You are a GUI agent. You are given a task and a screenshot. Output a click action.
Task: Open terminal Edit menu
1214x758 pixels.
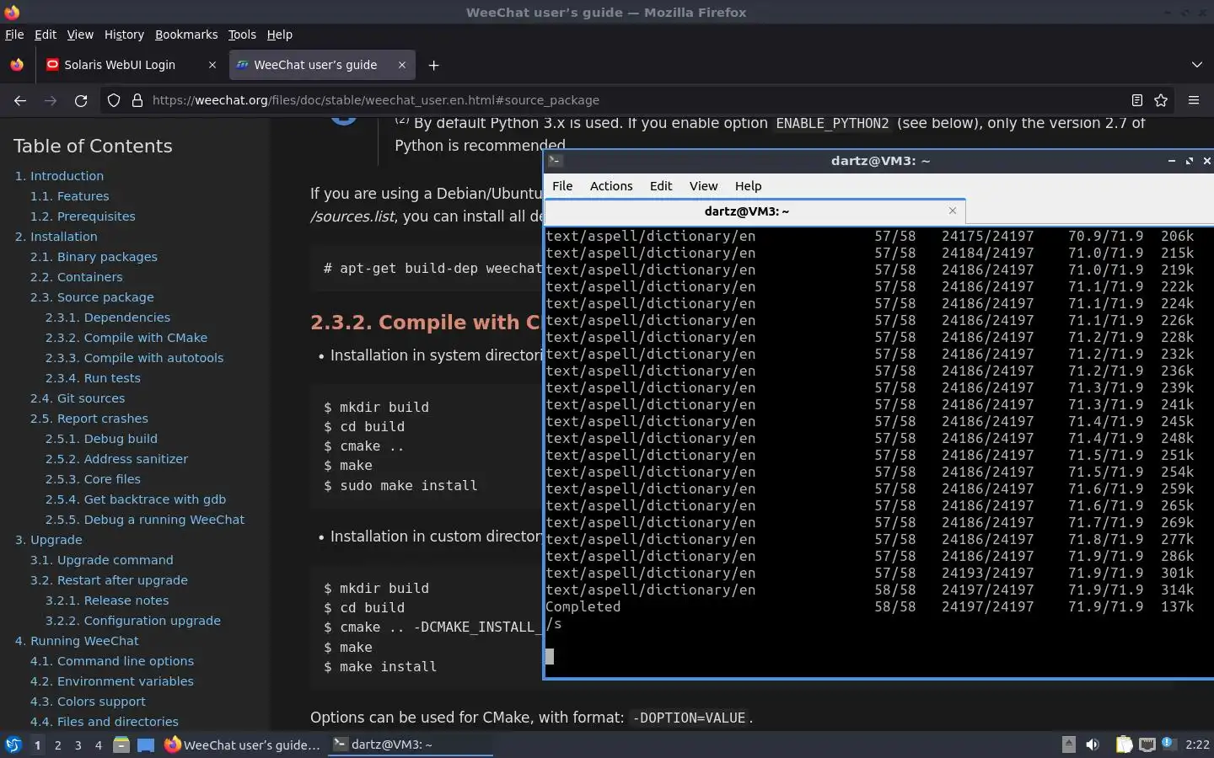tap(661, 186)
